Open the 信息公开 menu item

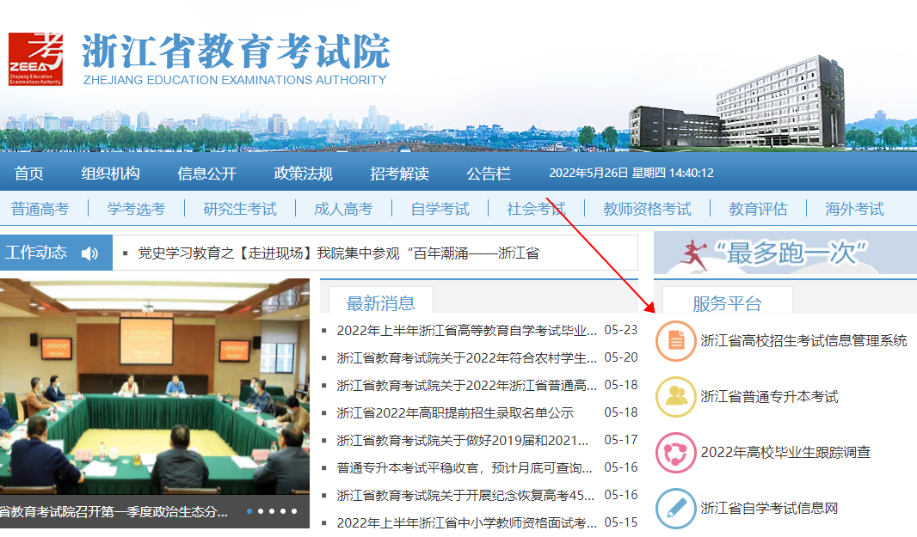pyautogui.click(x=207, y=174)
